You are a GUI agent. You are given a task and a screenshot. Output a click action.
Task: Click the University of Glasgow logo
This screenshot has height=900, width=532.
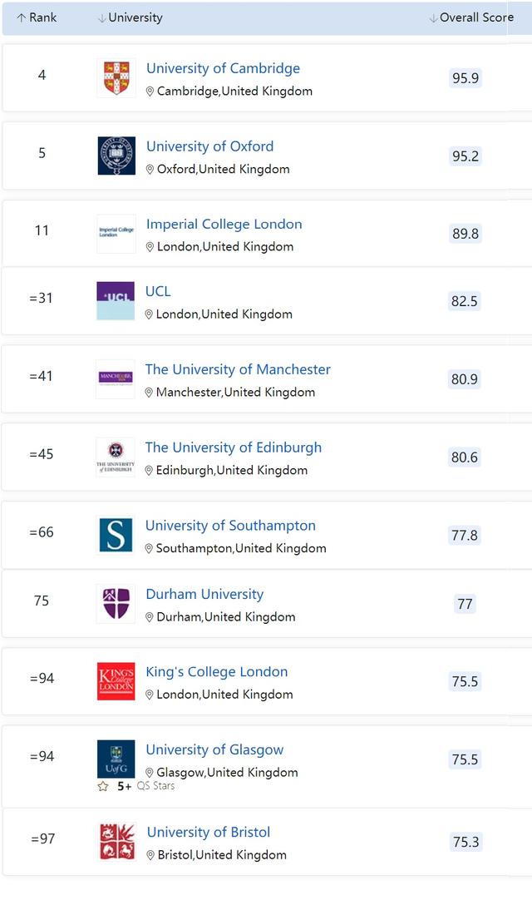[116, 759]
